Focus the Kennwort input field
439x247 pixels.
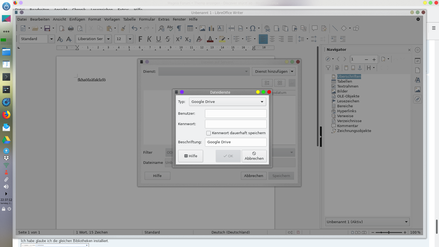236,124
